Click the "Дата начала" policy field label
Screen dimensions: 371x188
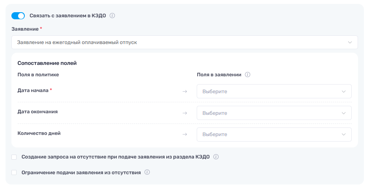(33, 90)
